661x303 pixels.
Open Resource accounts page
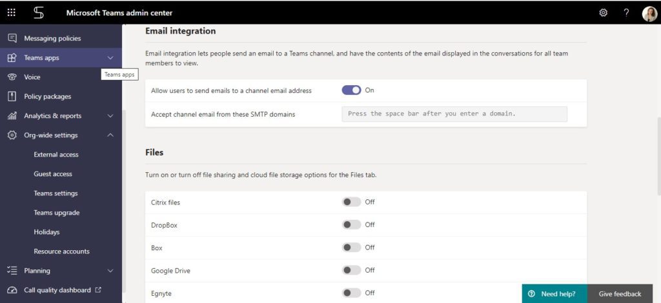(x=61, y=251)
